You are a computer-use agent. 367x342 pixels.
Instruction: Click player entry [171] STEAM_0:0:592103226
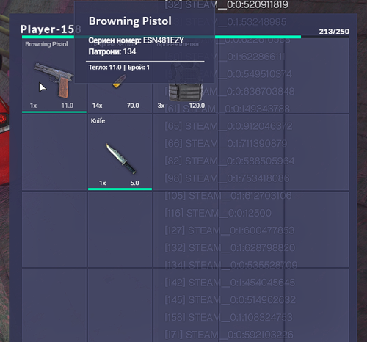pos(229,335)
